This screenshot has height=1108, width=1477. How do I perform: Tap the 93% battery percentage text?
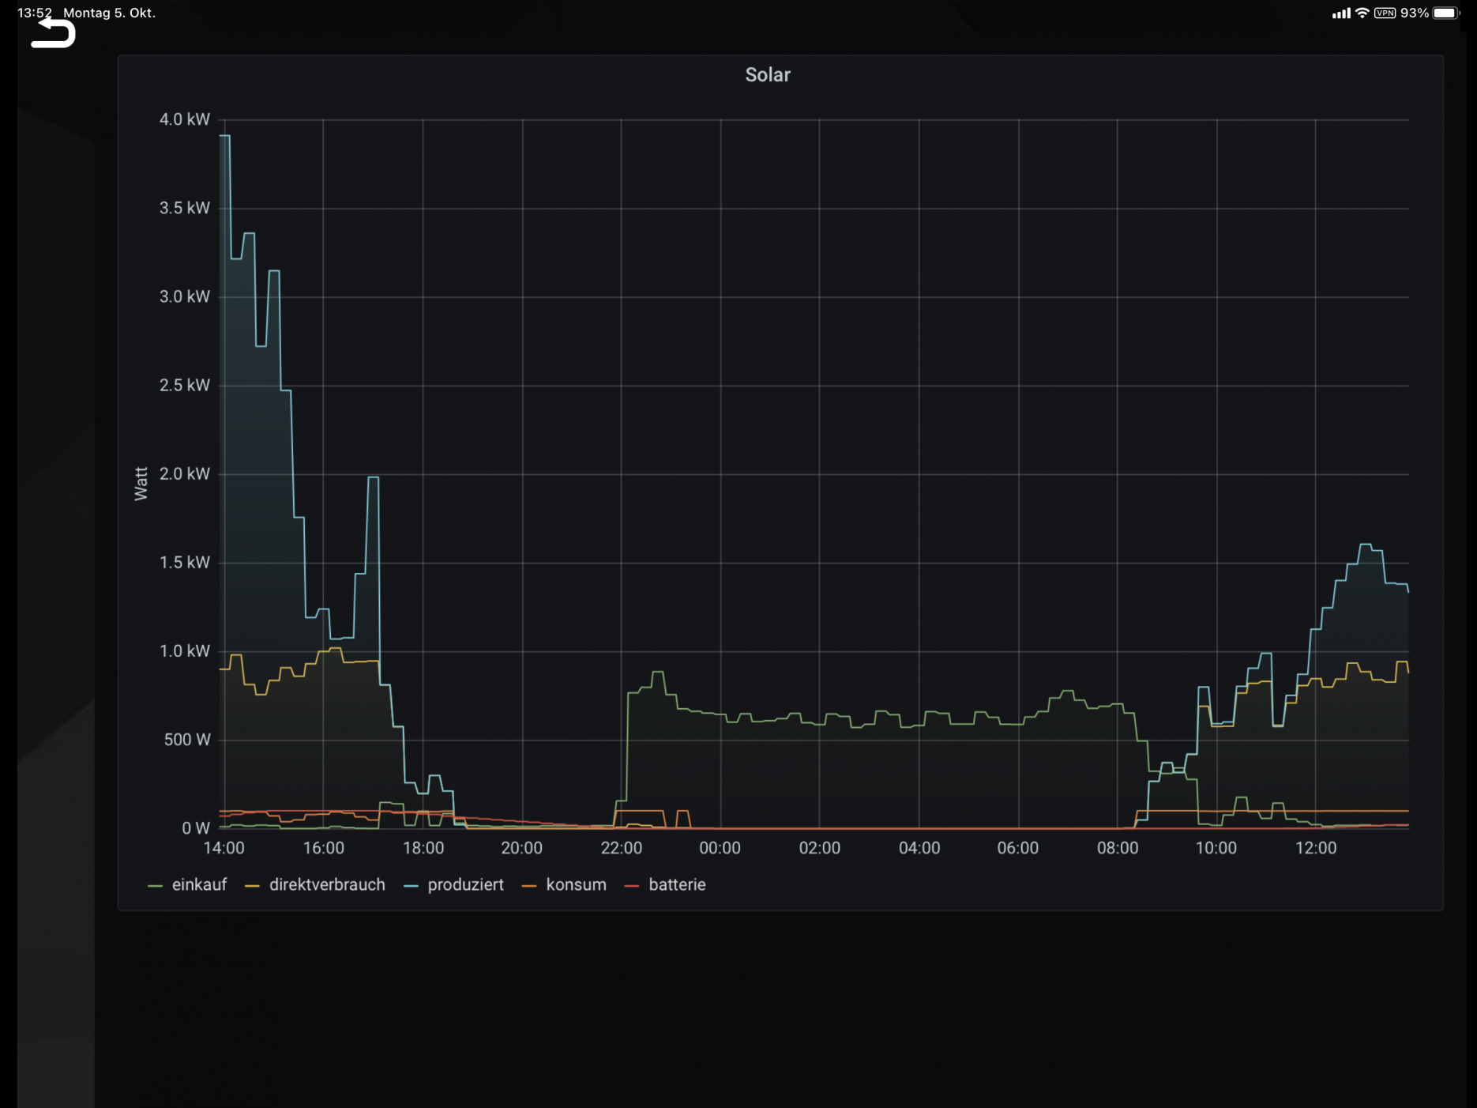pos(1414,13)
